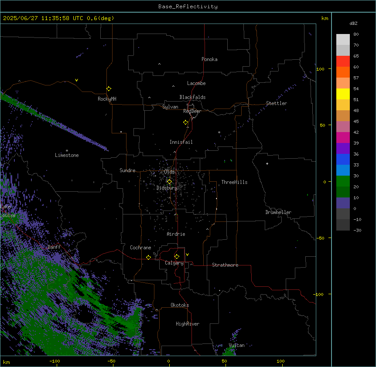376x367 pixels.
Task: Select the Sylvan label
Action: click(x=170, y=107)
